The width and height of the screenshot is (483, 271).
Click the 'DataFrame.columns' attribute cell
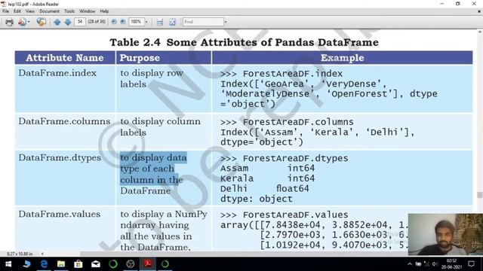[x=64, y=121]
